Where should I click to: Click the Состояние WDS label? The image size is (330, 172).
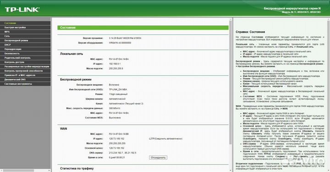coord(94,118)
